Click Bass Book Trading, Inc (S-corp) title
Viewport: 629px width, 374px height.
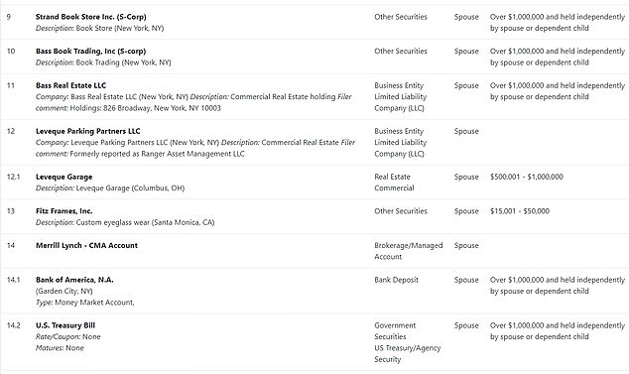tap(90, 52)
